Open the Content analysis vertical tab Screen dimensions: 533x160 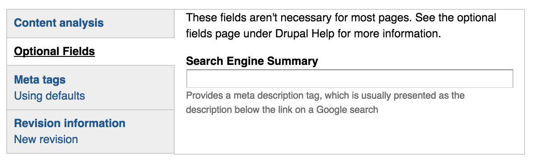coord(90,24)
